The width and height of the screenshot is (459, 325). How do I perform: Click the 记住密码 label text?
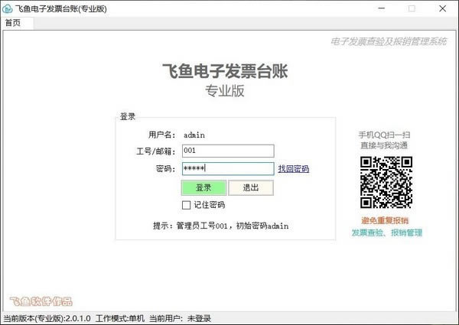click(209, 205)
